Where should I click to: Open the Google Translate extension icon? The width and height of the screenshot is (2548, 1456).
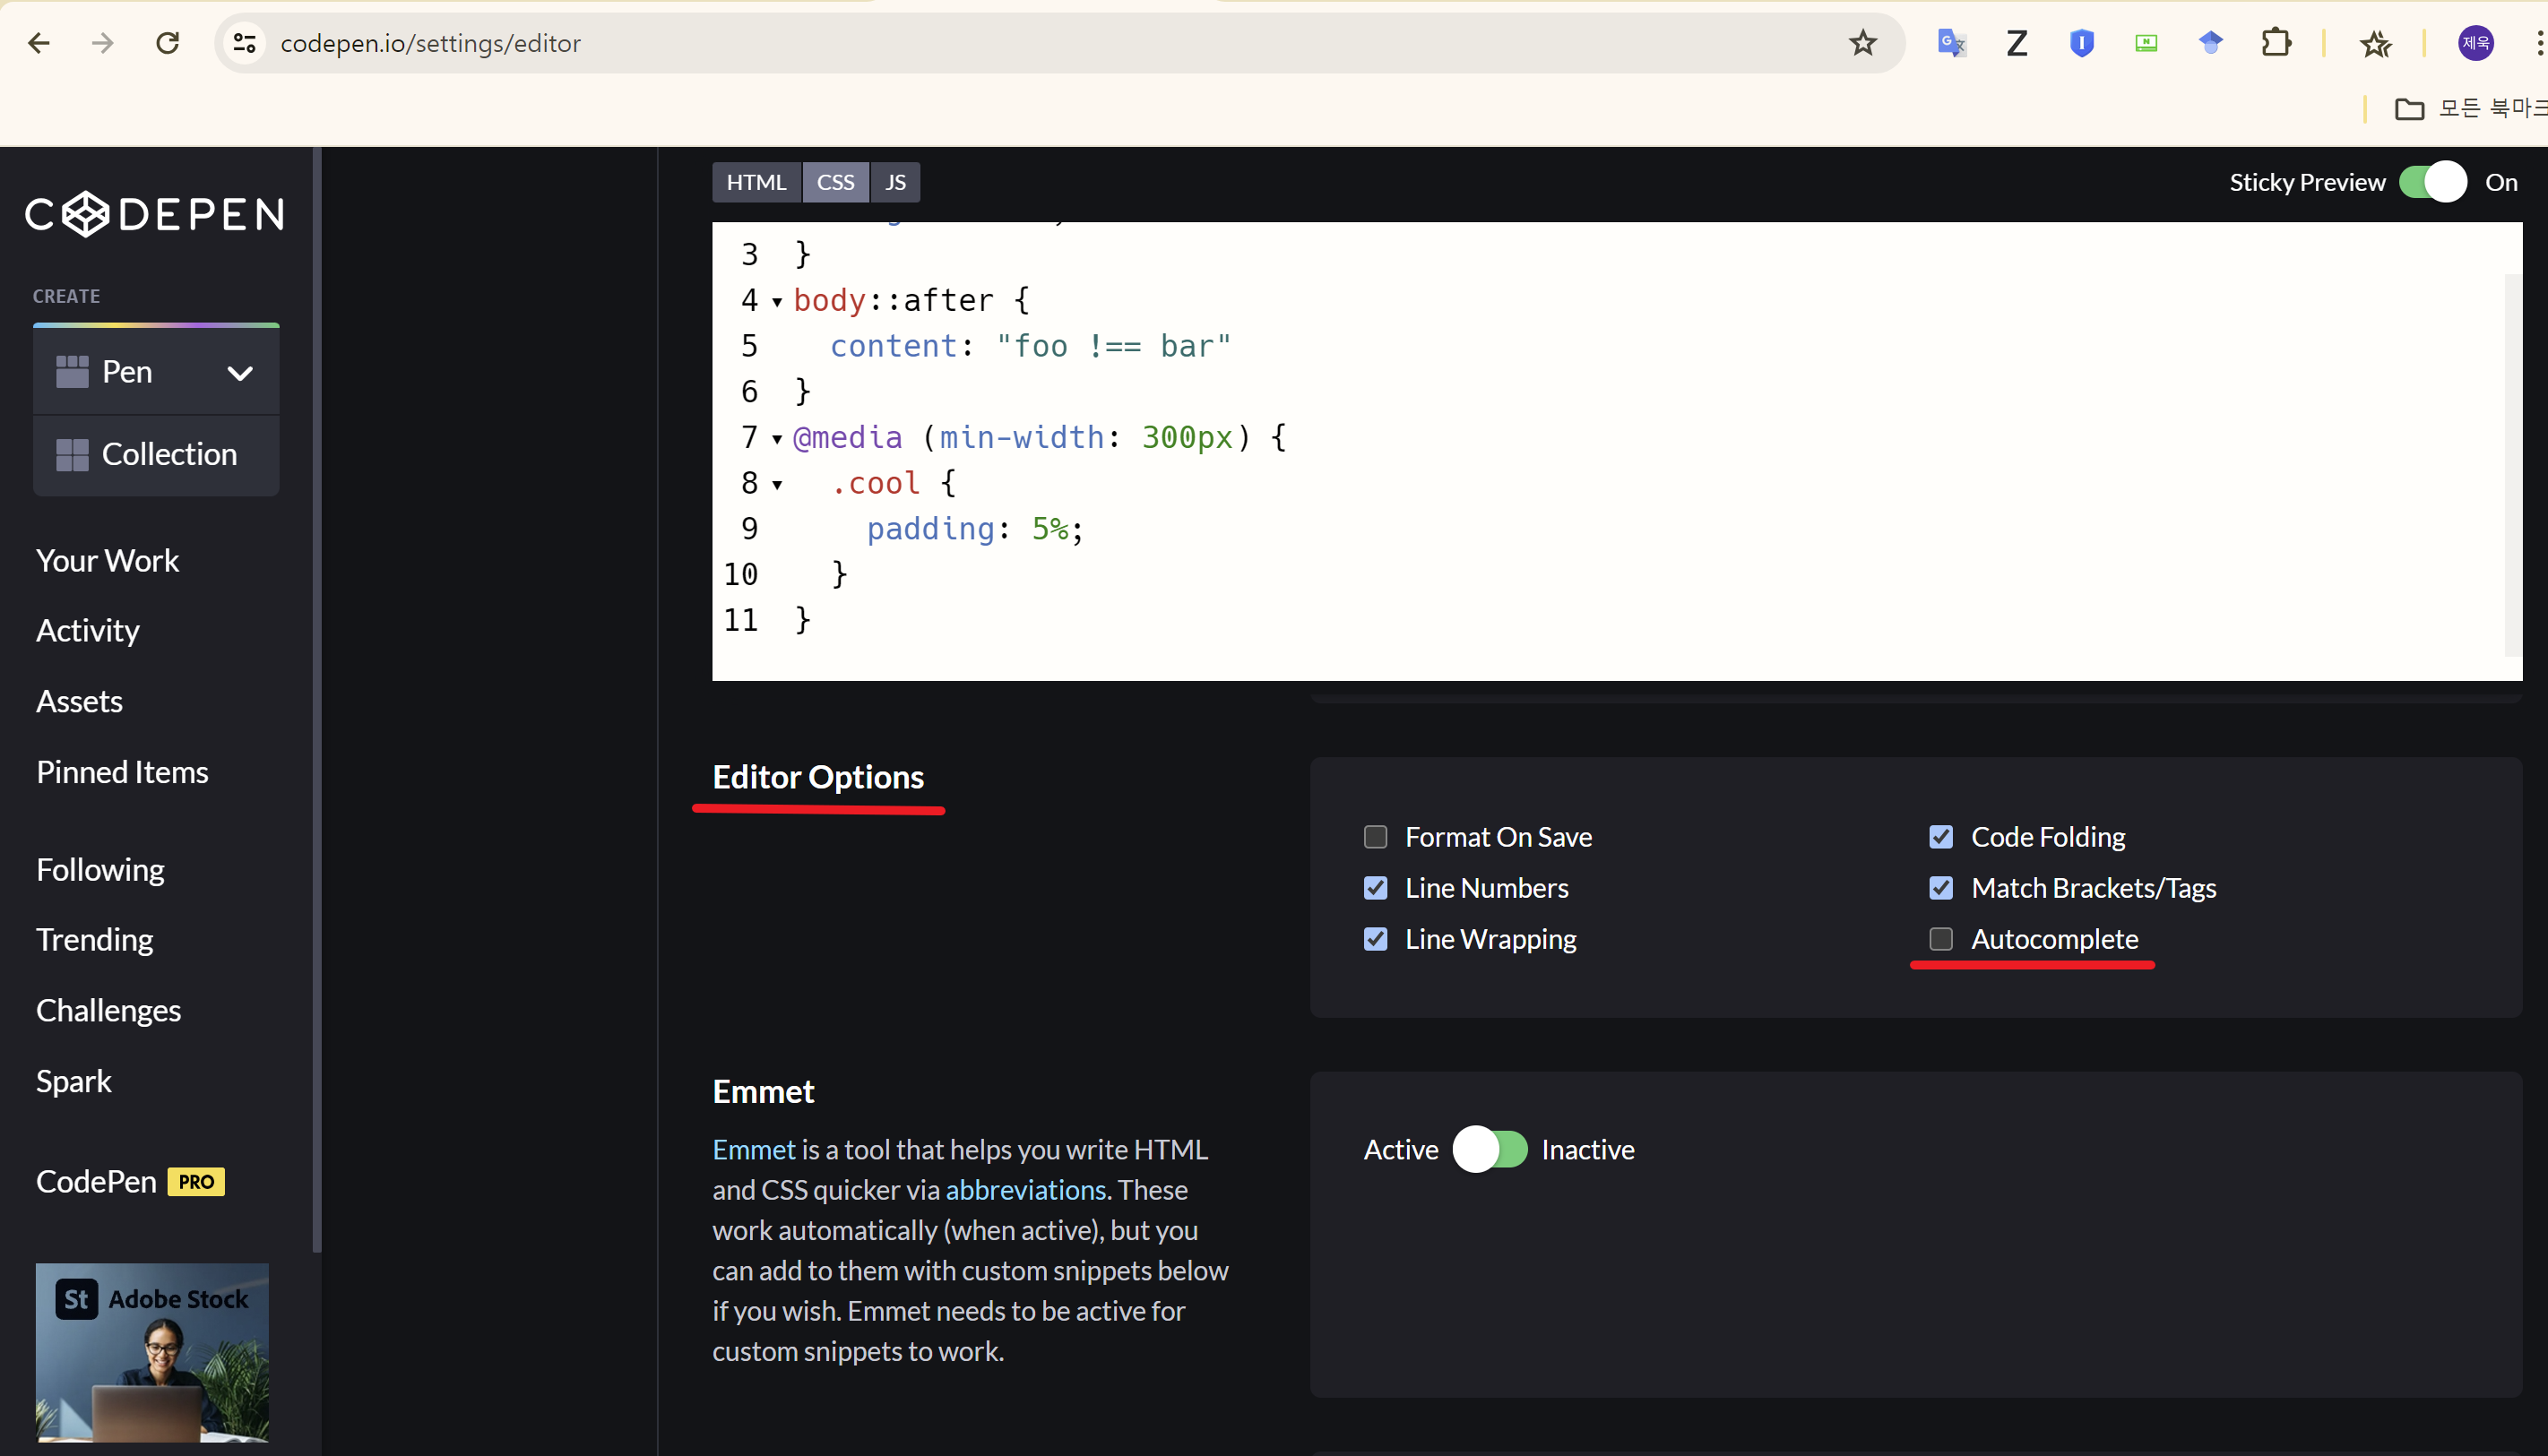coord(1951,43)
